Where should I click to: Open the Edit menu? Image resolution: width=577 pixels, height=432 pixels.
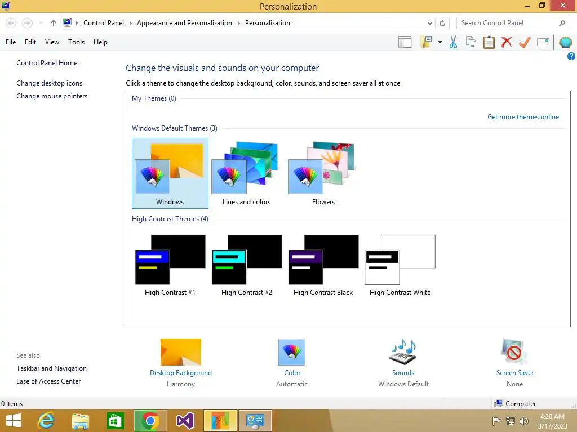(x=30, y=42)
